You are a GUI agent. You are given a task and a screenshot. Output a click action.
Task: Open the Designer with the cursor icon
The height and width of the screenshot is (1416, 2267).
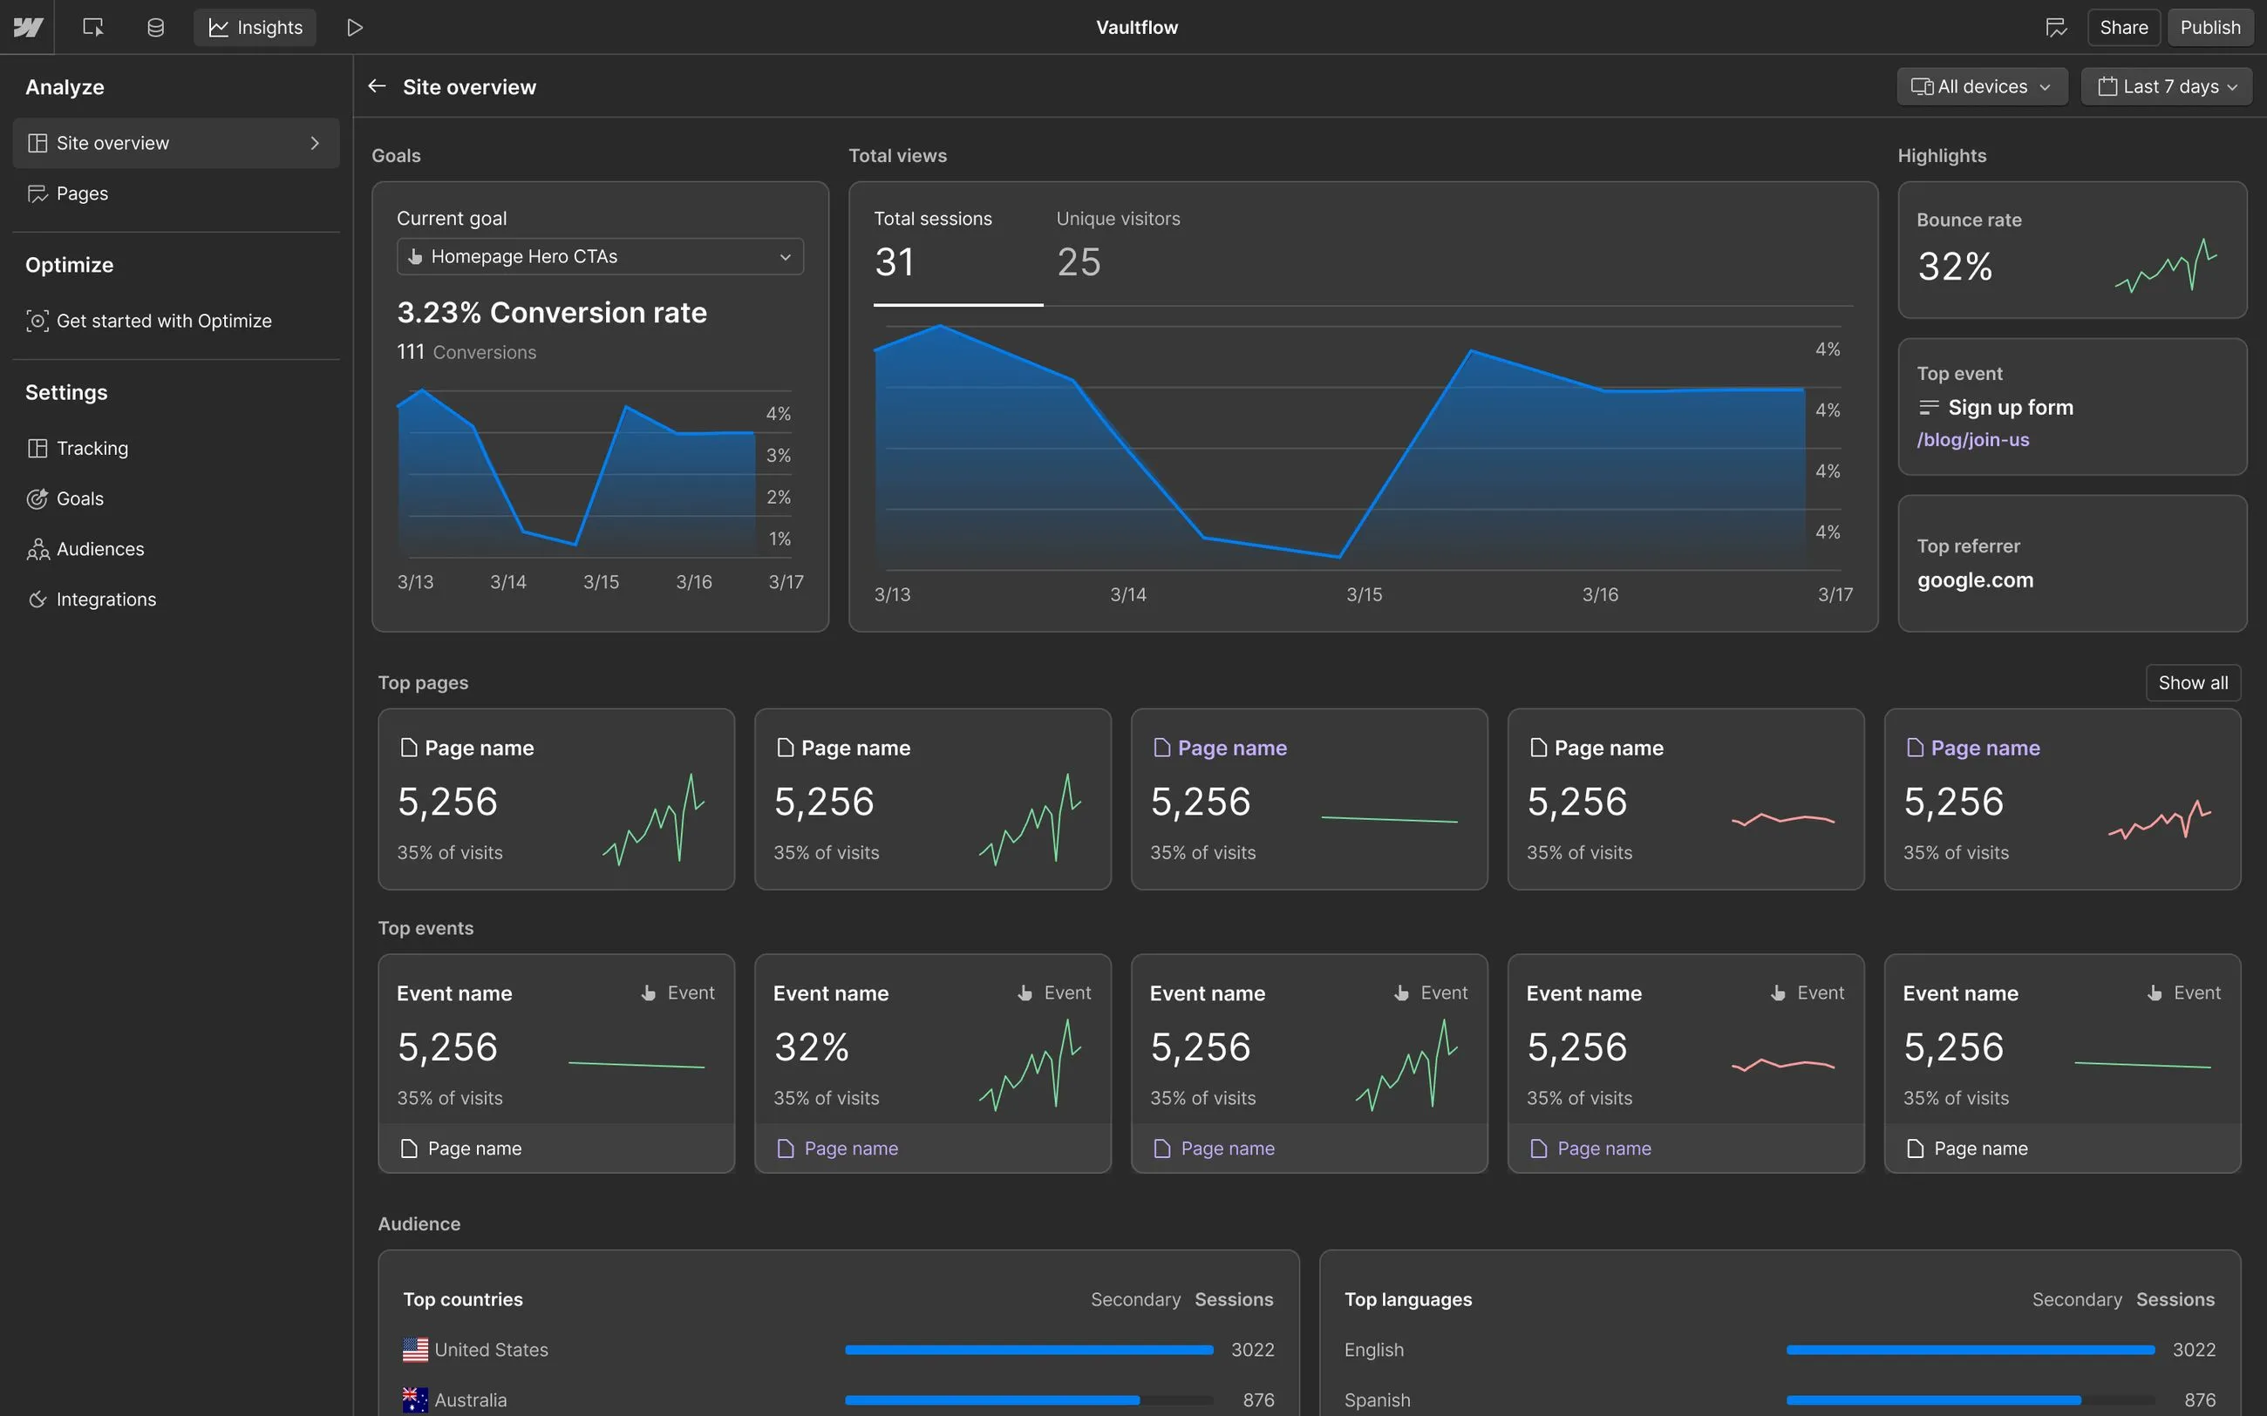(x=92, y=27)
